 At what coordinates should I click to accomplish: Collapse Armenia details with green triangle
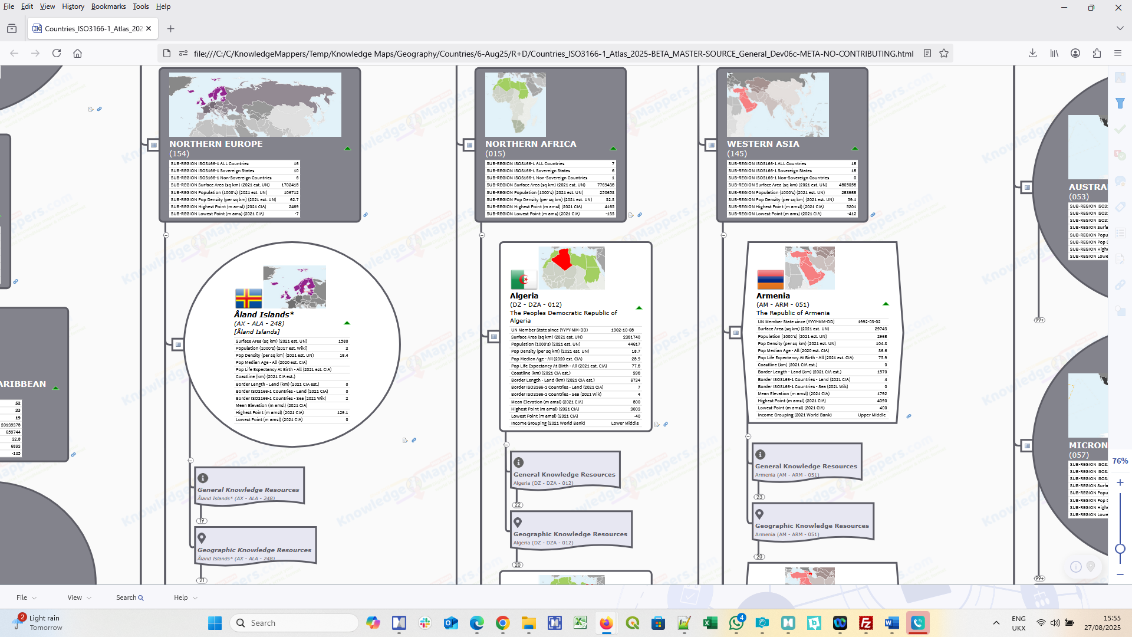click(x=886, y=304)
